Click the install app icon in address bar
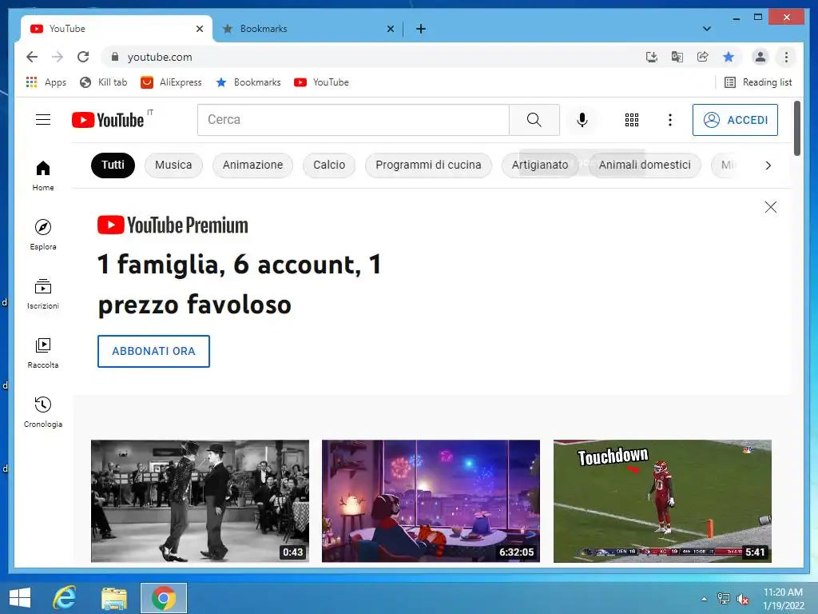818x614 pixels. pos(651,57)
